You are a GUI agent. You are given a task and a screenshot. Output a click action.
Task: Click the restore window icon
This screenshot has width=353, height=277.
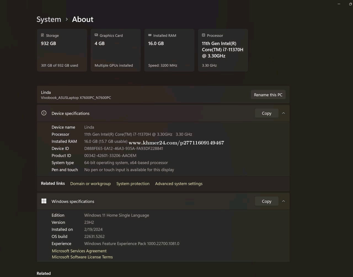350,4
